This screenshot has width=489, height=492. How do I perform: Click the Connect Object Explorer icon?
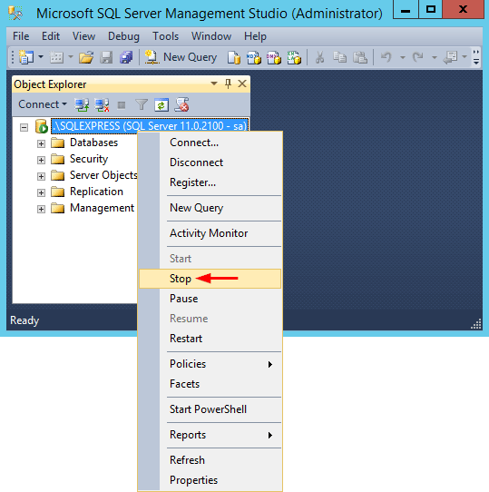coord(82,104)
